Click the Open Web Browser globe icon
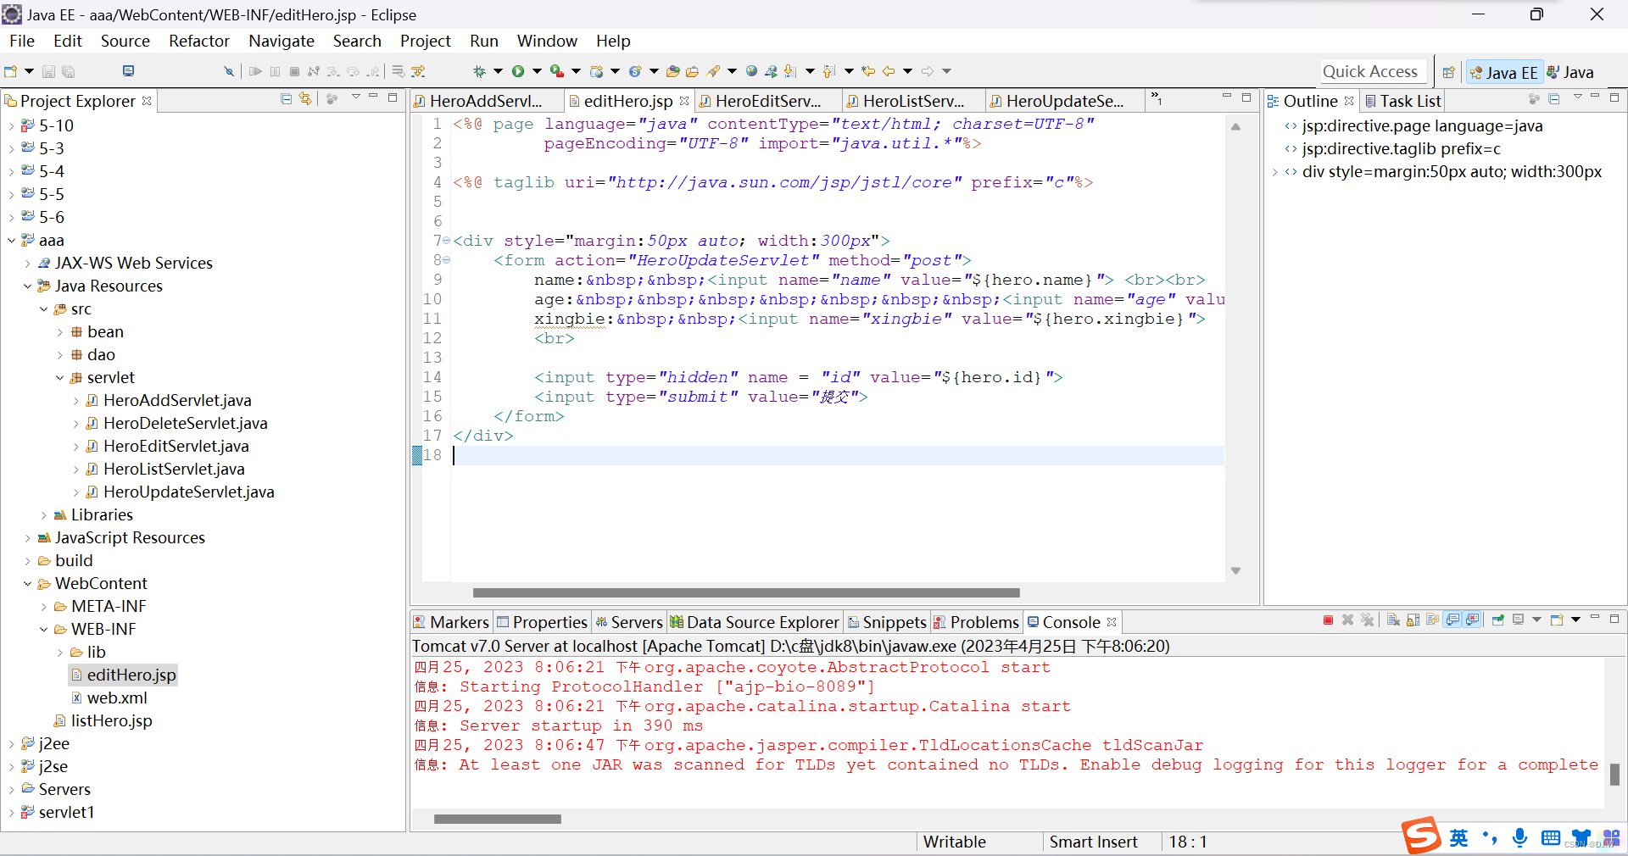Screen dimensions: 1628x856 coord(751,71)
